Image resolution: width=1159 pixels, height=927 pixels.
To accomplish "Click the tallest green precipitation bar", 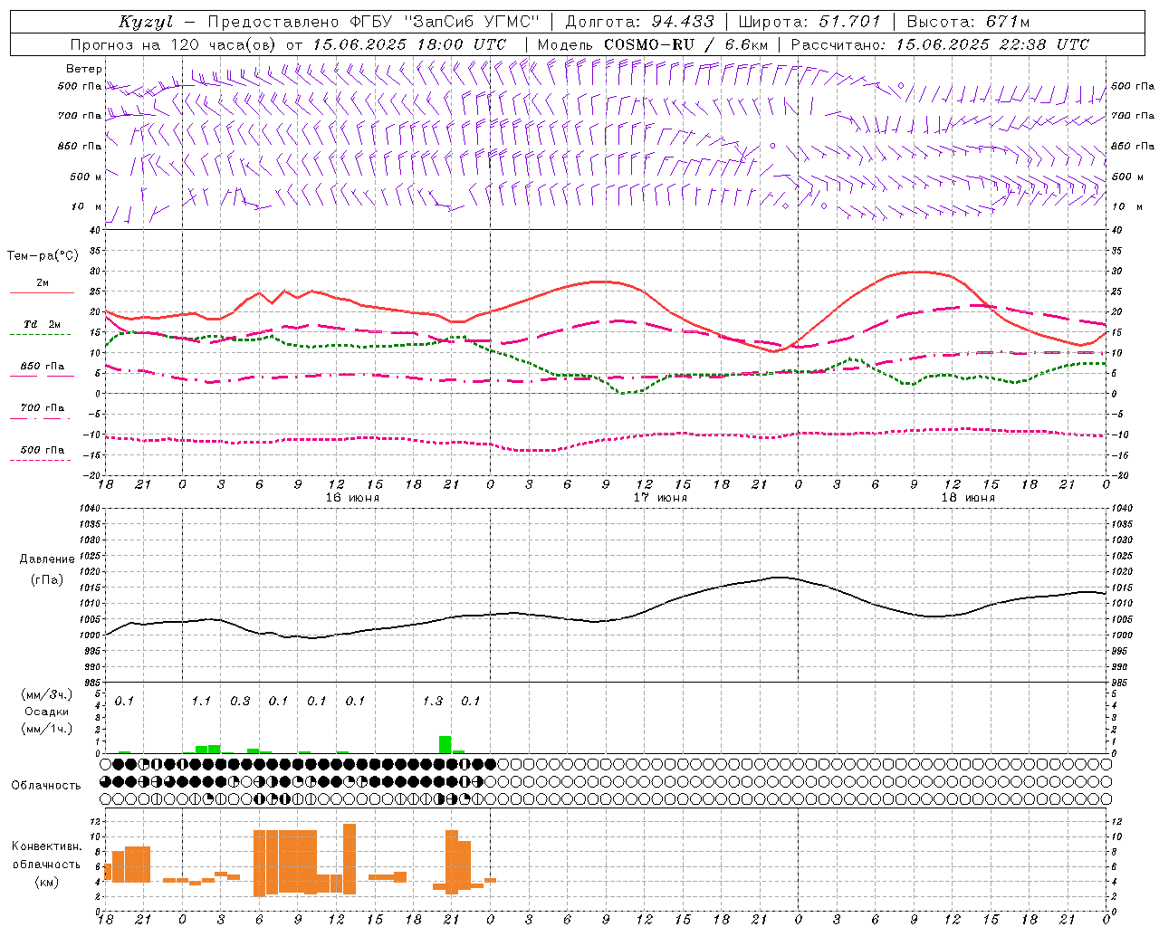I will (x=445, y=744).
